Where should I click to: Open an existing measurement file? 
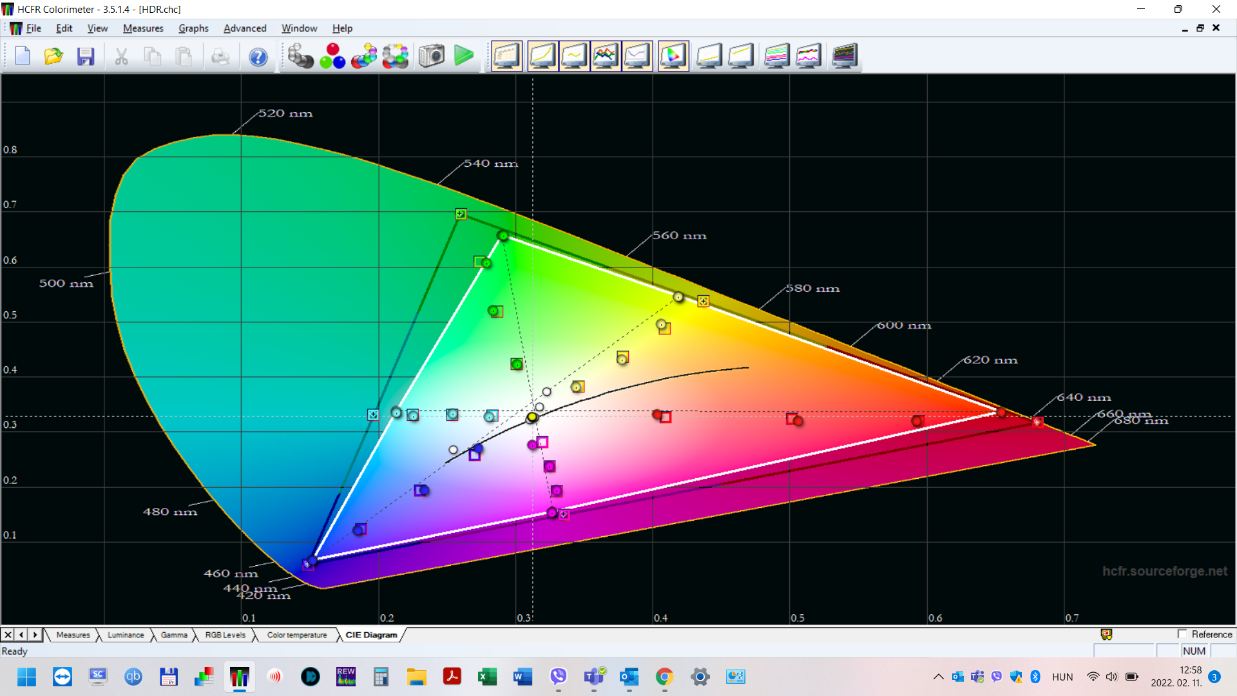coord(53,57)
